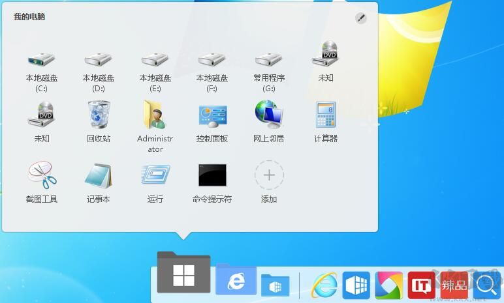Click the 本地磁盘 (C:) label text
This screenshot has height=303, width=504.
(x=42, y=83)
